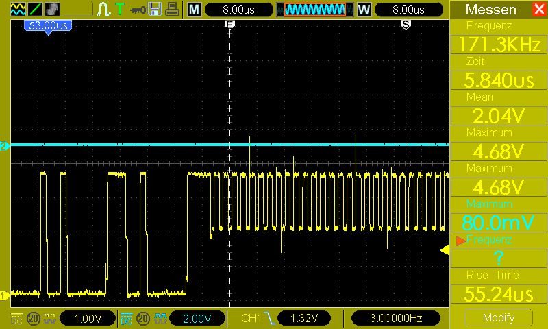Click the 3.00000Hz frequency counter readout
Screen dimensions: 548x329
click(x=396, y=319)
